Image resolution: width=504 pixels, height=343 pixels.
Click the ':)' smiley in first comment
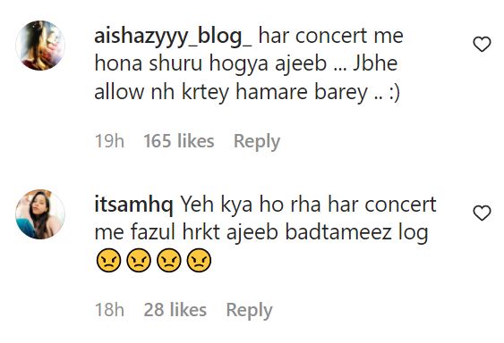pos(394,93)
